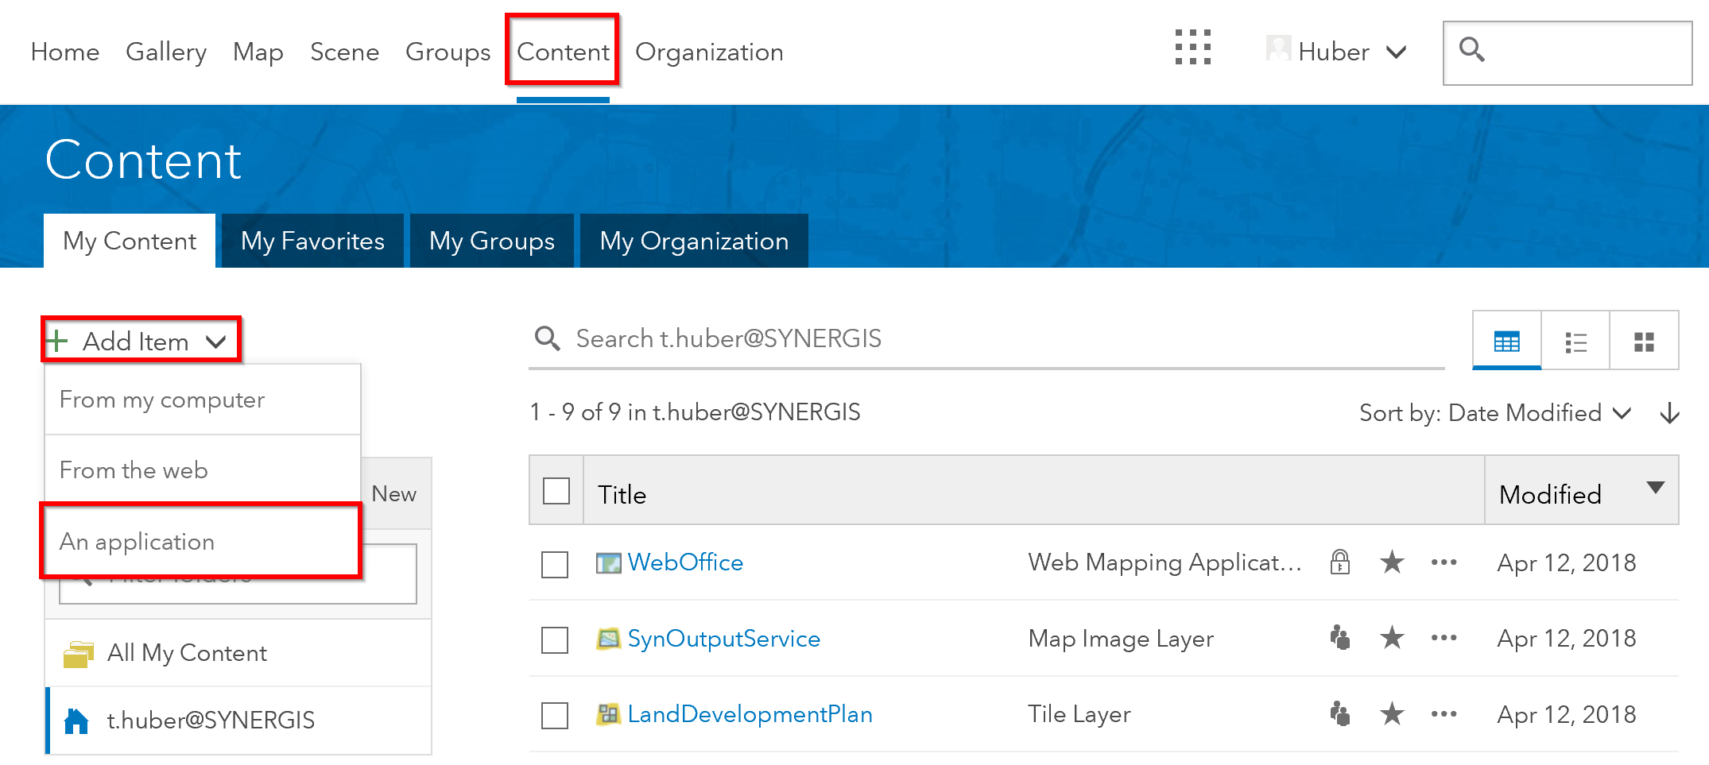Favorite LandDevelopmentPlan by clicking its star
The width and height of the screenshot is (1709, 765).
(x=1392, y=714)
